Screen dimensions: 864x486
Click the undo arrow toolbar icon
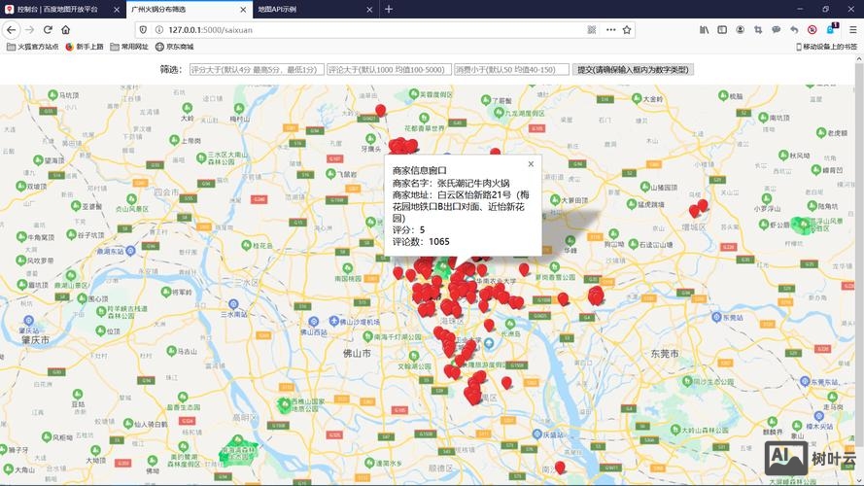tap(794, 30)
